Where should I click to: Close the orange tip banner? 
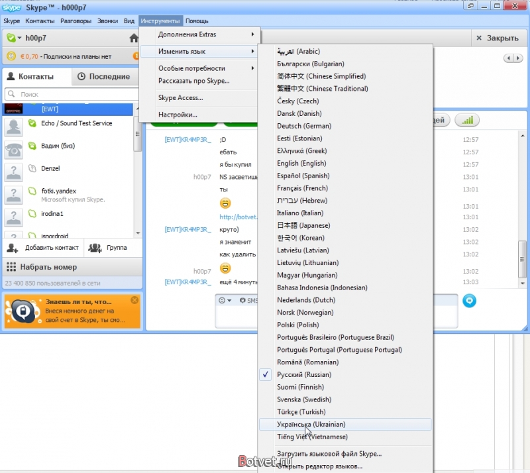coord(134,300)
